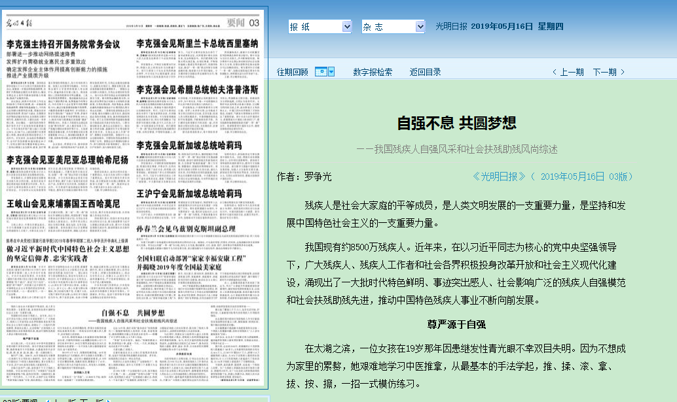Click 返回目录 to return to contents

click(426, 73)
